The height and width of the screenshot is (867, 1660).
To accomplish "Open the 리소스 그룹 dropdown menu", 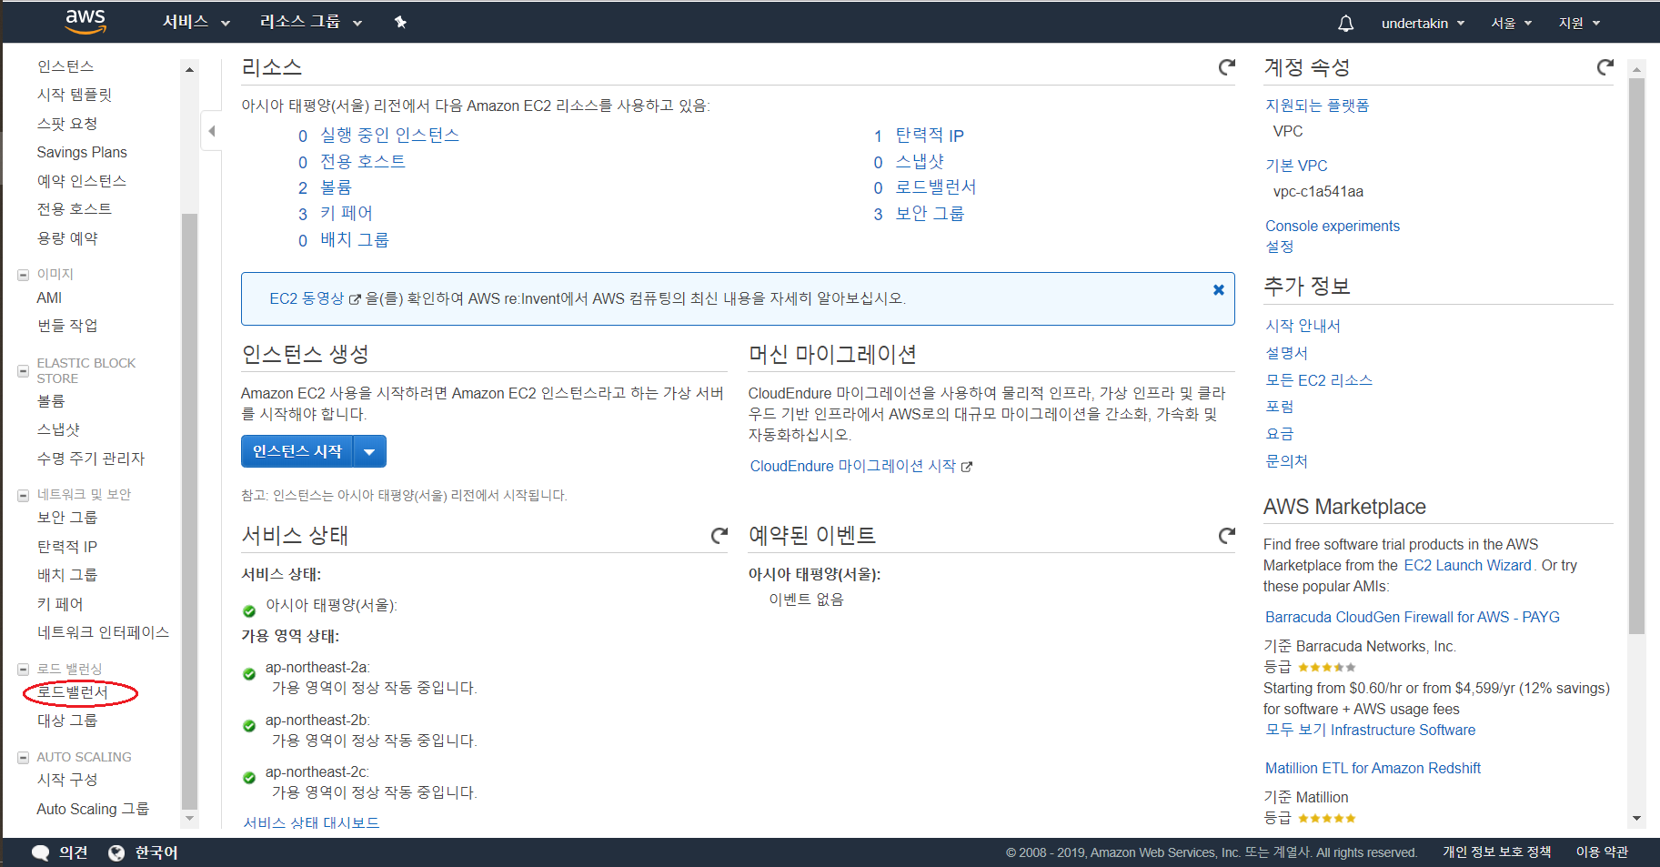I will pyautogui.click(x=311, y=22).
